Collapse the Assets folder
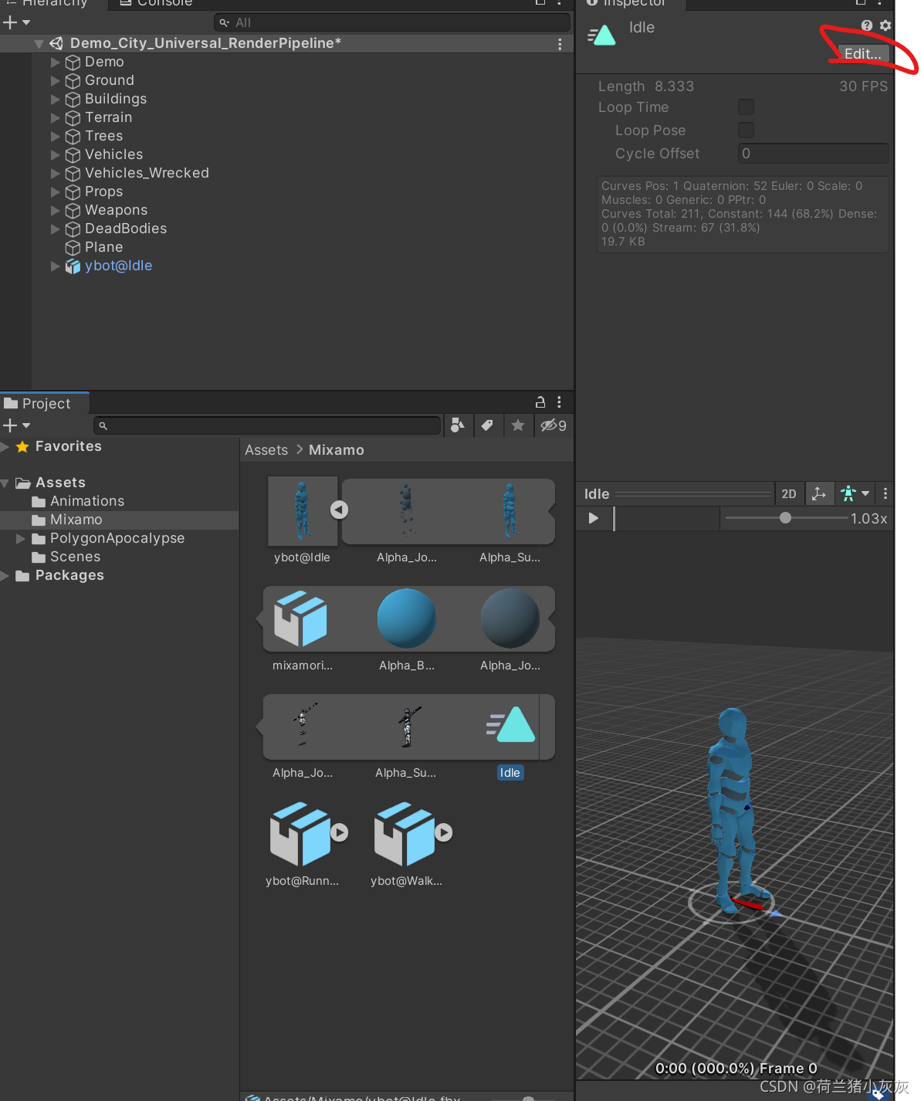This screenshot has width=921, height=1101. (6, 483)
